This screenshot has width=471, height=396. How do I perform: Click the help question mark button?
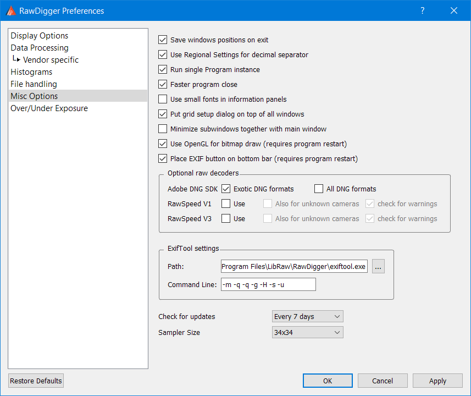coord(422,10)
